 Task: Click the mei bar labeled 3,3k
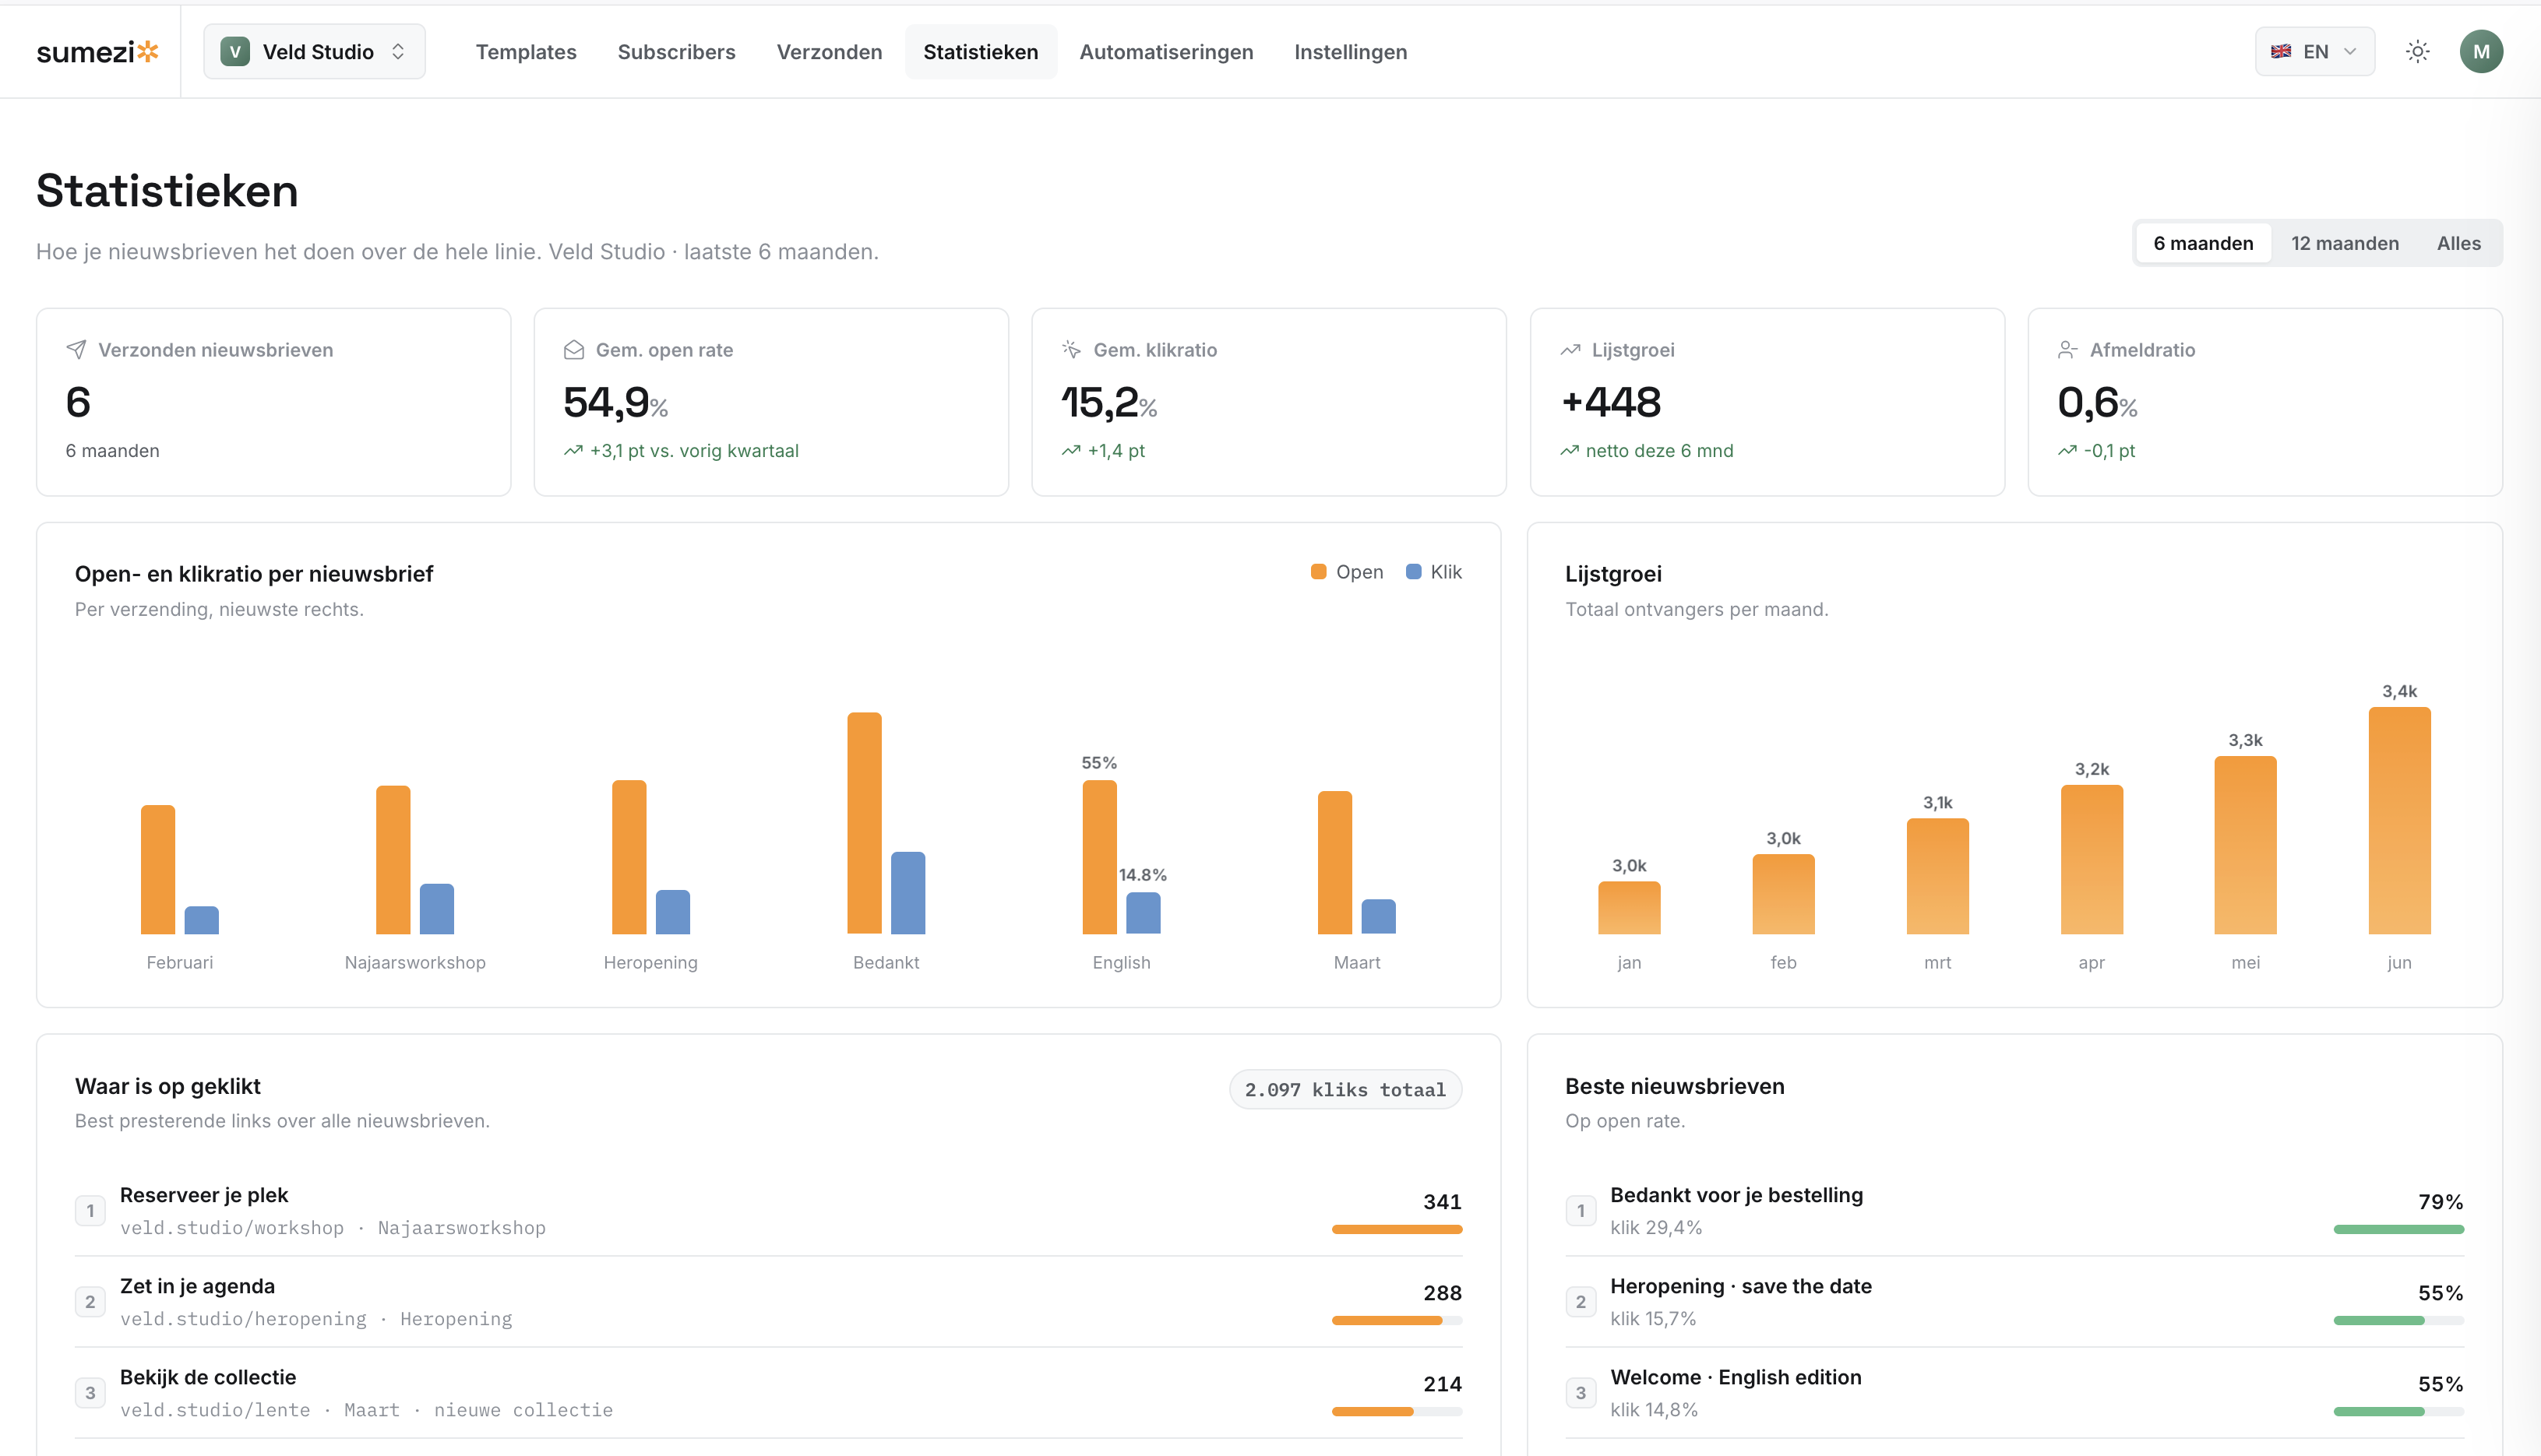point(2245,845)
